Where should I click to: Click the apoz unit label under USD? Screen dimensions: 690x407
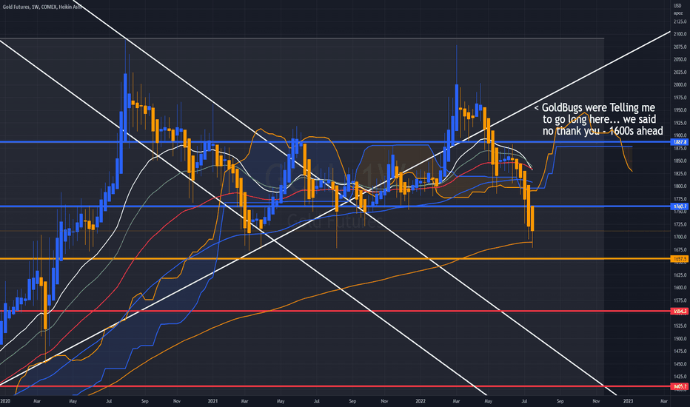point(678,13)
